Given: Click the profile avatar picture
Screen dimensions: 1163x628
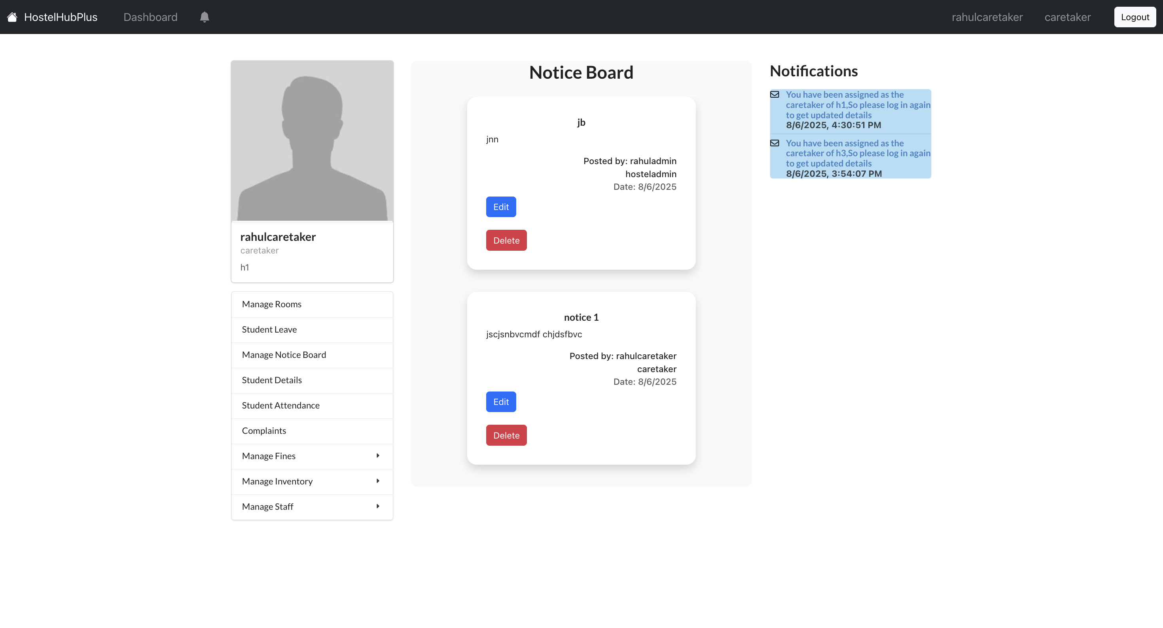Looking at the screenshot, I should 312,140.
